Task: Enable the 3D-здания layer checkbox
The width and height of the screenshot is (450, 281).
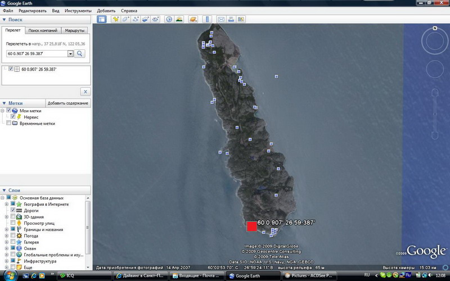Action: click(13, 217)
